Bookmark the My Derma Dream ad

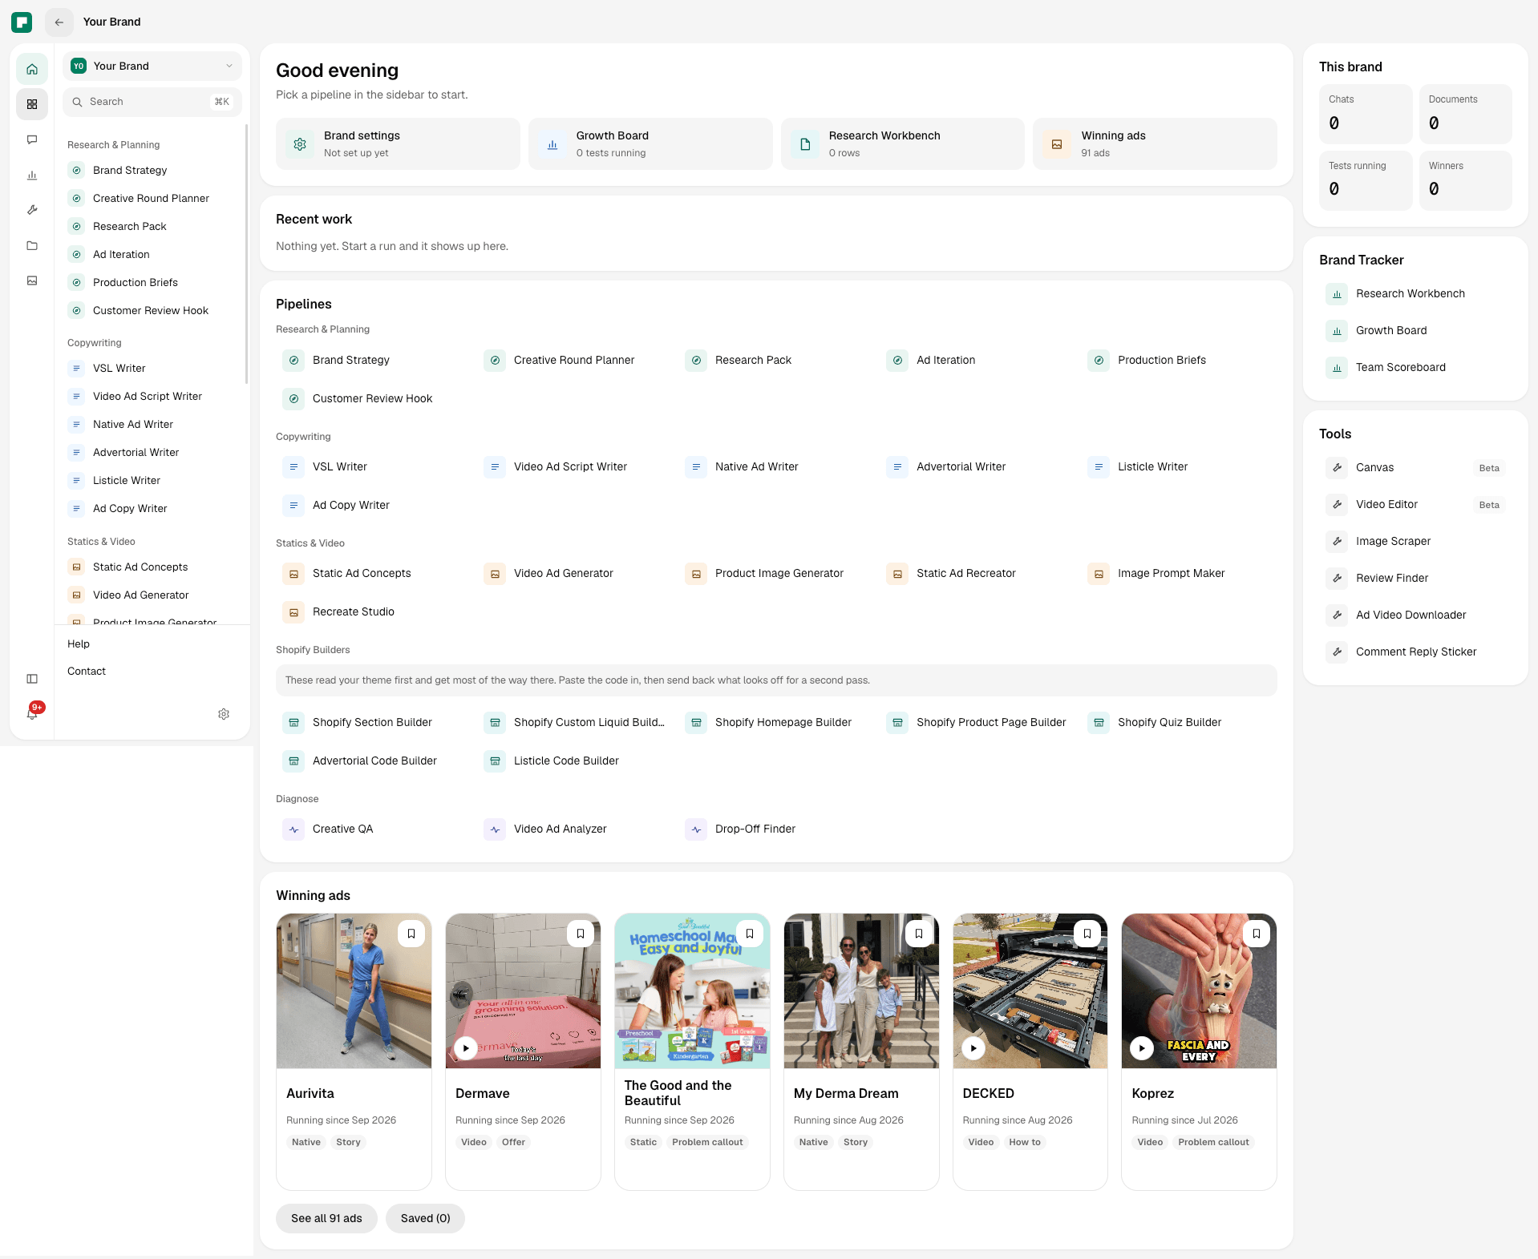click(919, 934)
